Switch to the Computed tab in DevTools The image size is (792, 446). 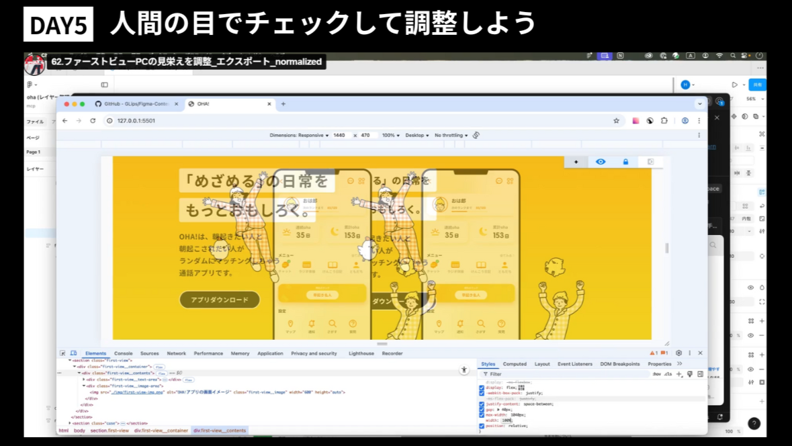[x=515, y=364]
